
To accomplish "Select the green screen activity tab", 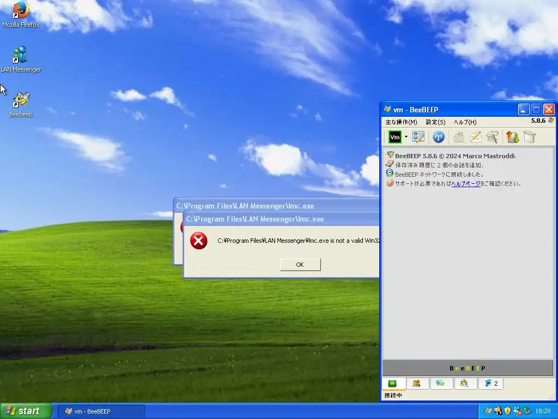I will tap(393, 384).
